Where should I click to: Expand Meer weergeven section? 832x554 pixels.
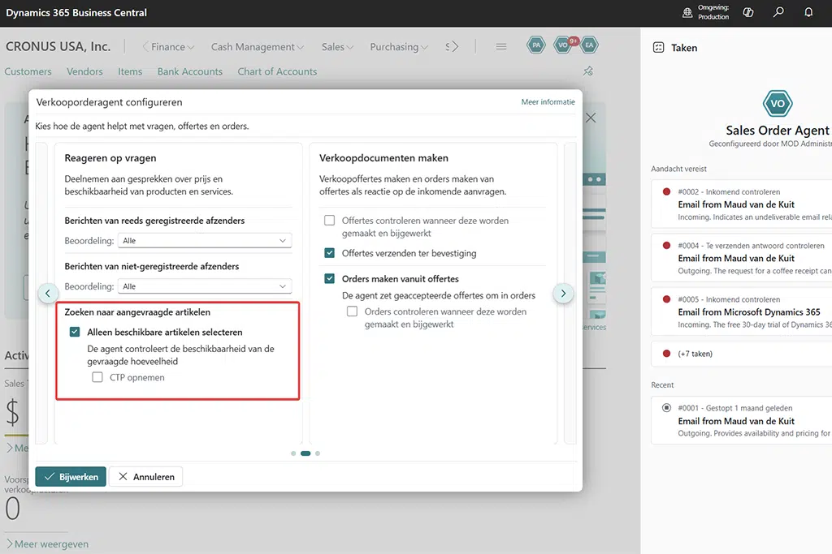click(x=47, y=544)
